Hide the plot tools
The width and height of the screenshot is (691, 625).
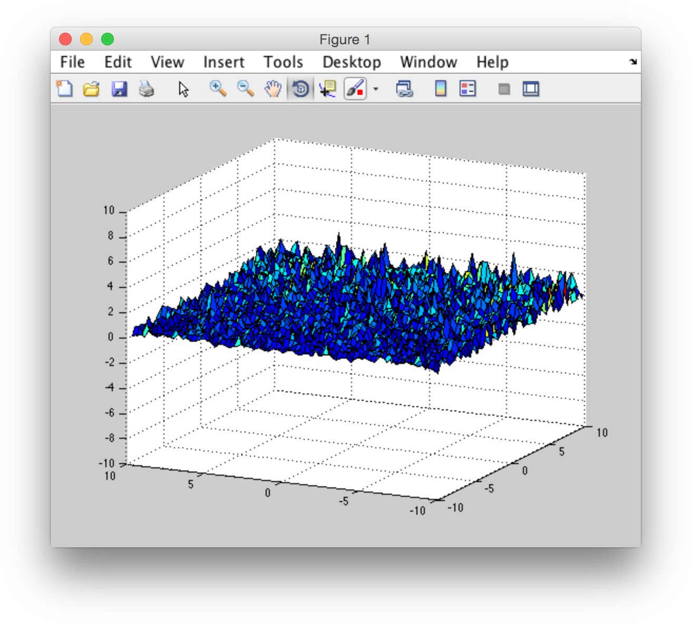[x=503, y=89]
